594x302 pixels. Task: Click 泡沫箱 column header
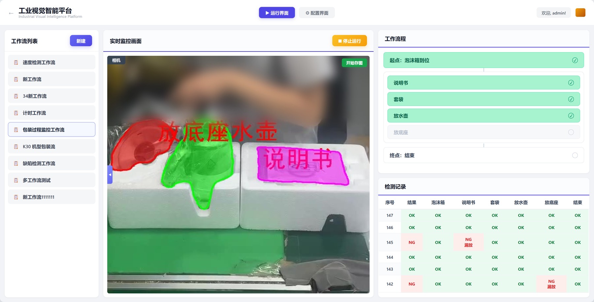[x=438, y=202]
